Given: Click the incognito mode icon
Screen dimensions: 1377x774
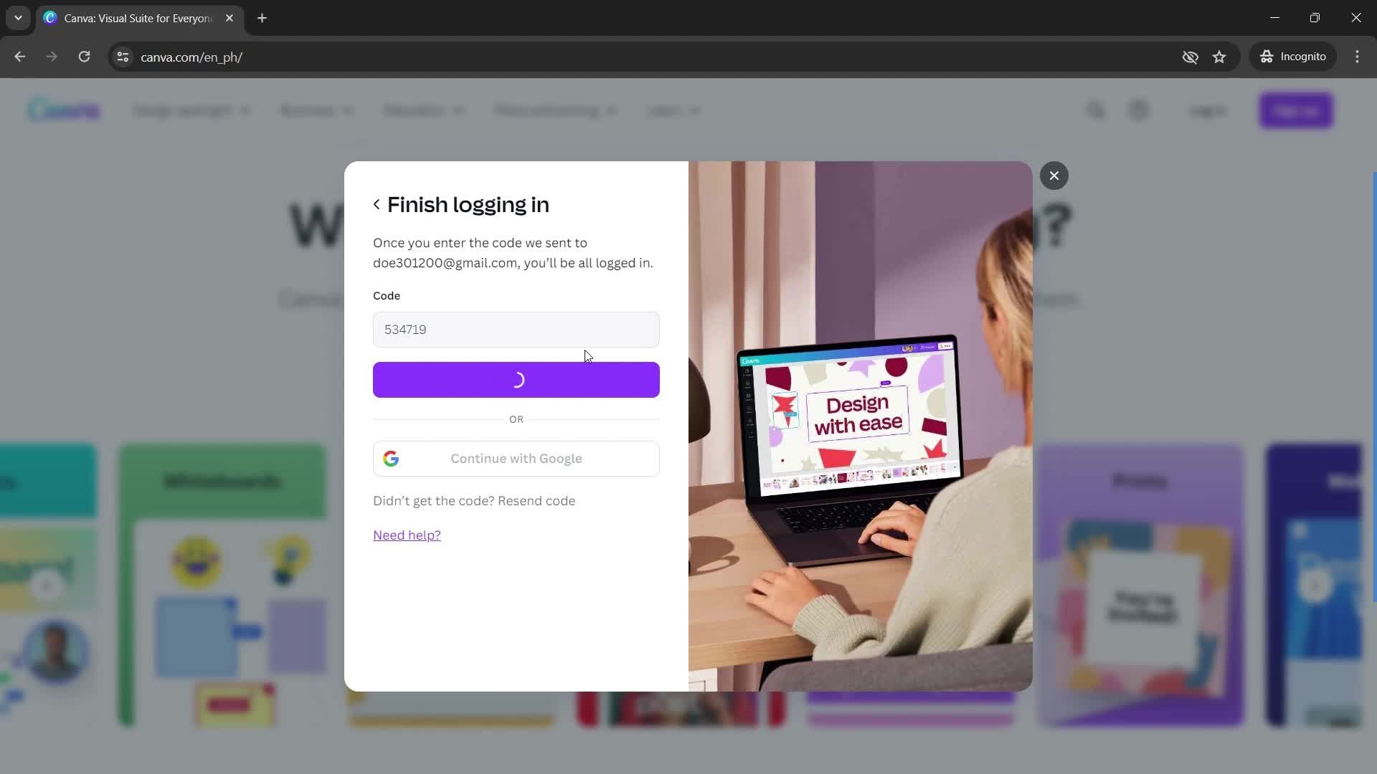Looking at the screenshot, I should tap(1267, 57).
